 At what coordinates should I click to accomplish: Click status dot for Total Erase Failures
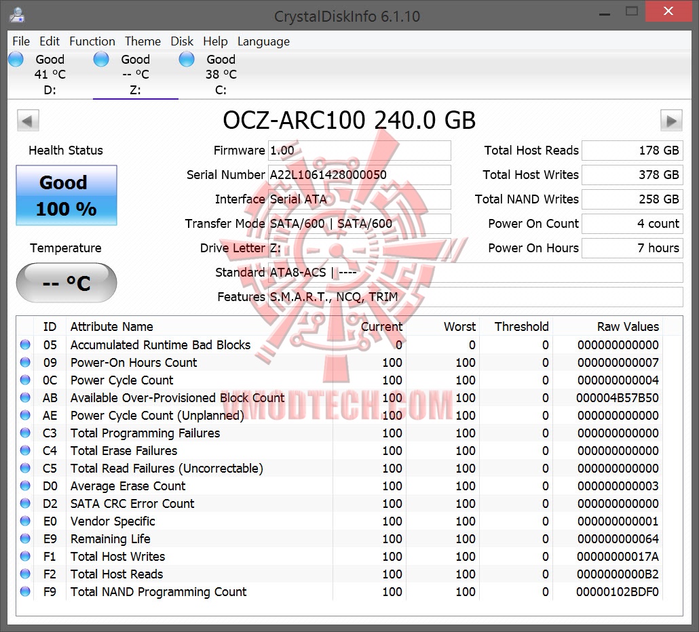[x=25, y=450]
